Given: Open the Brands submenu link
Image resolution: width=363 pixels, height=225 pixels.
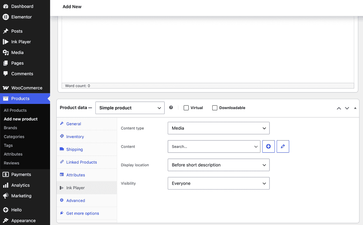Looking at the screenshot, I should [x=10, y=128].
